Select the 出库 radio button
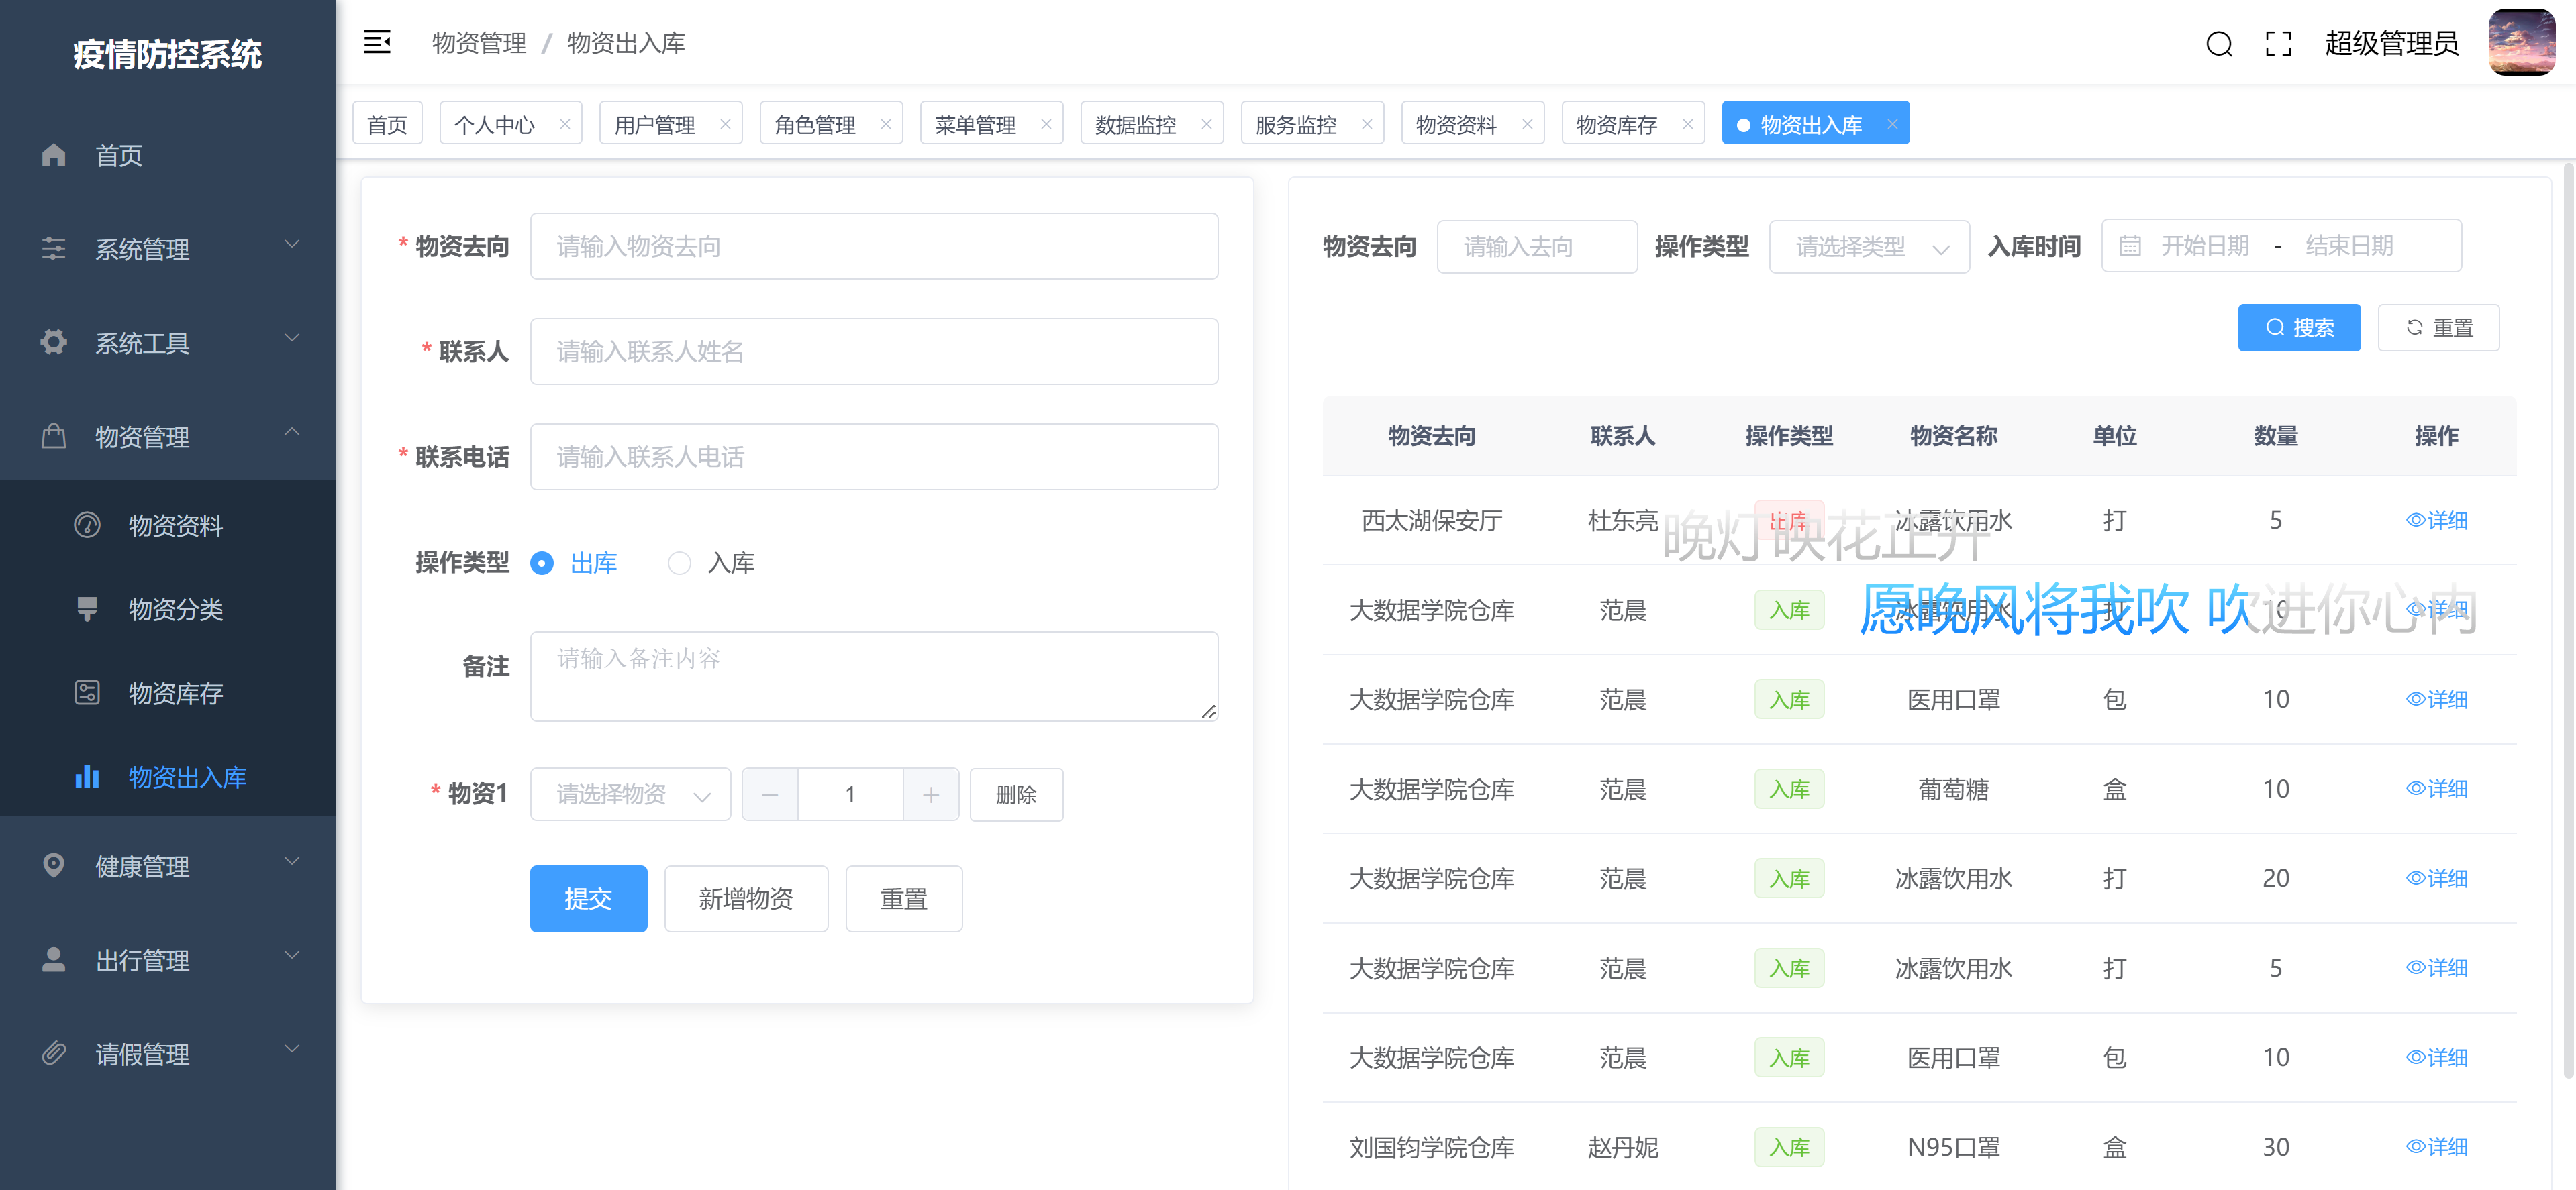This screenshot has height=1190, width=2576. click(542, 563)
